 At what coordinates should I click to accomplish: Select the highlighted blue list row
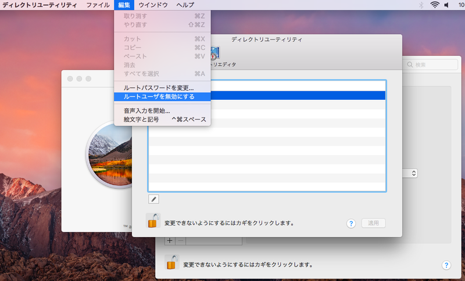pos(298,95)
